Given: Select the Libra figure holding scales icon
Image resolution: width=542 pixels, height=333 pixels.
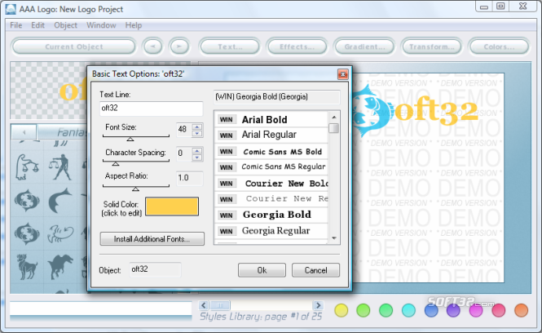Looking at the screenshot, I should click(x=60, y=167).
